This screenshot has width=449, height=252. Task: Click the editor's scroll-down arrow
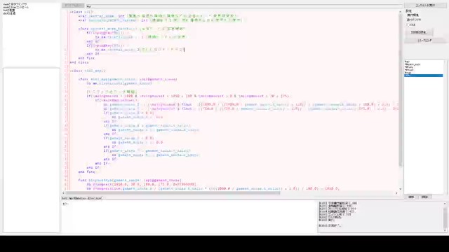click(401, 189)
